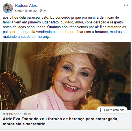This screenshot has height=131, width=132.
Task: Open the three-dot post options menu
Action: pos(126,5)
